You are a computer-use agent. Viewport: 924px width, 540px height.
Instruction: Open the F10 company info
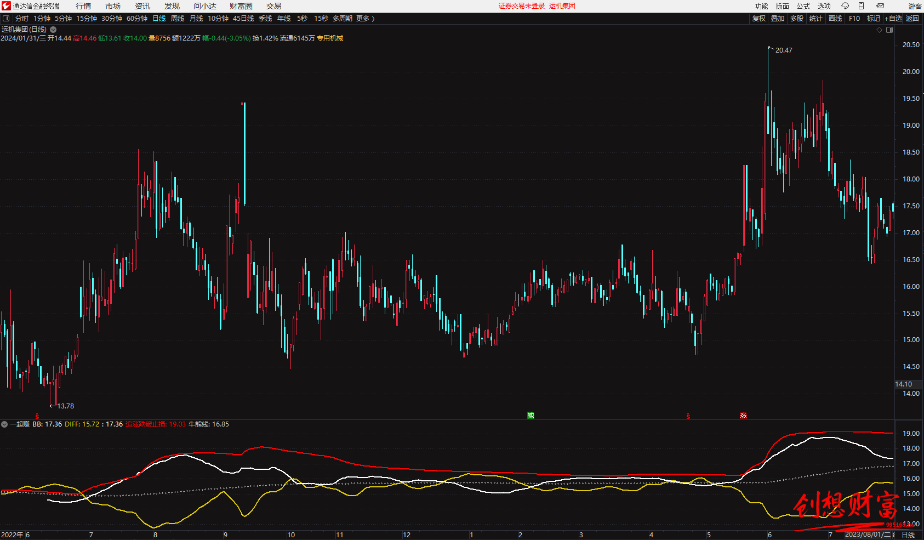tap(854, 19)
